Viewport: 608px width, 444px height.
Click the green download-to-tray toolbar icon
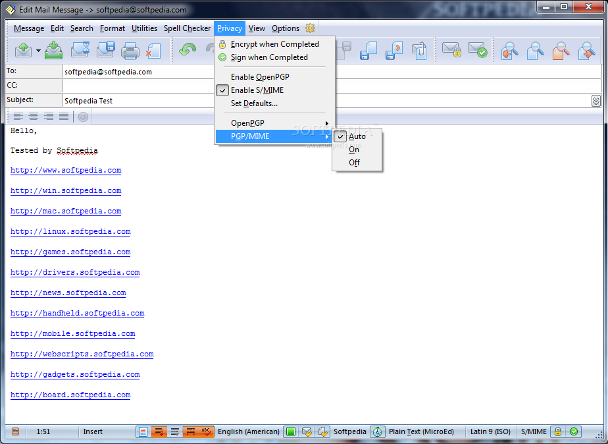(53, 51)
